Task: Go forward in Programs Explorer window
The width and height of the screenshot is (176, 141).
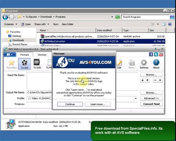Action: pyautogui.click(x=12, y=17)
